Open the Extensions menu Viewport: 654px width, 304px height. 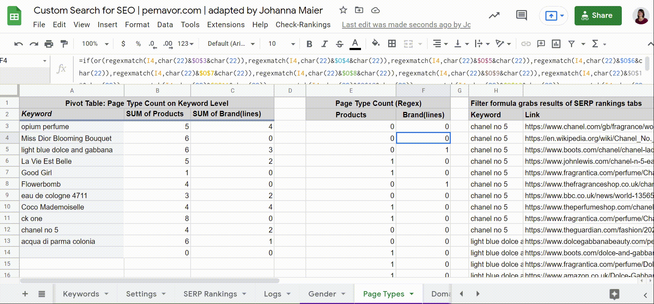click(226, 25)
